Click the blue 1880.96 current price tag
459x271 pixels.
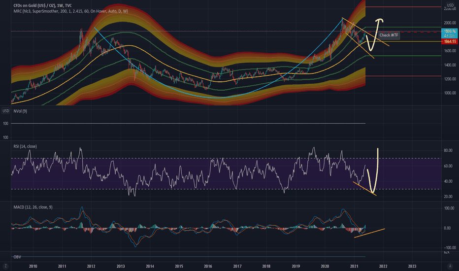pyautogui.click(x=449, y=33)
